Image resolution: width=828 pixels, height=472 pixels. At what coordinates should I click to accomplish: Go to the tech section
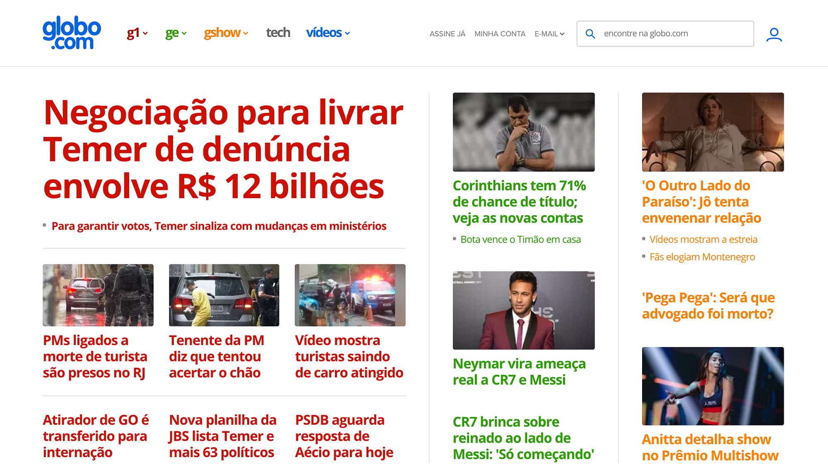tap(278, 33)
